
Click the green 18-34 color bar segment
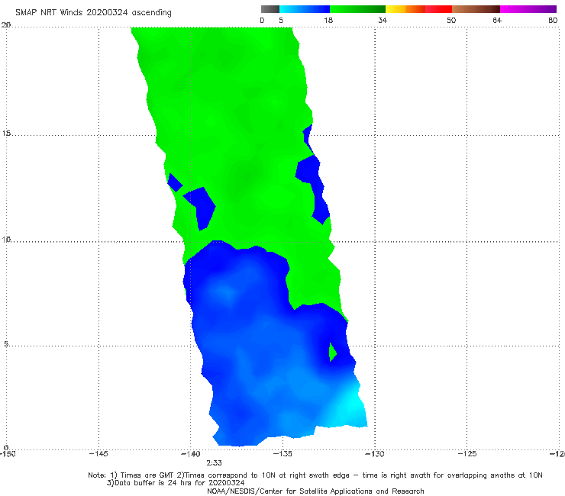pos(357,9)
